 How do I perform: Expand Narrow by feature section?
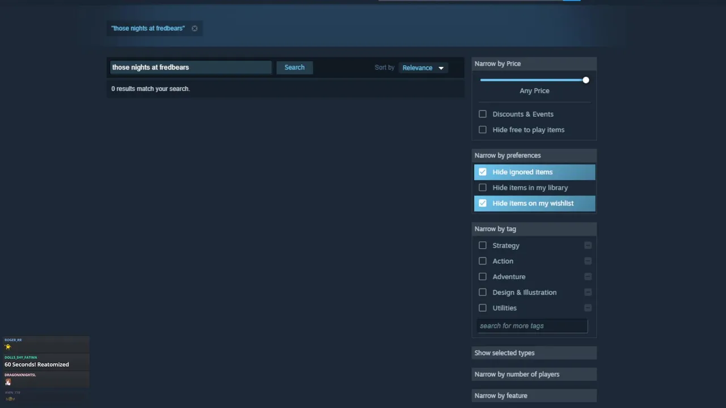pyautogui.click(x=534, y=396)
